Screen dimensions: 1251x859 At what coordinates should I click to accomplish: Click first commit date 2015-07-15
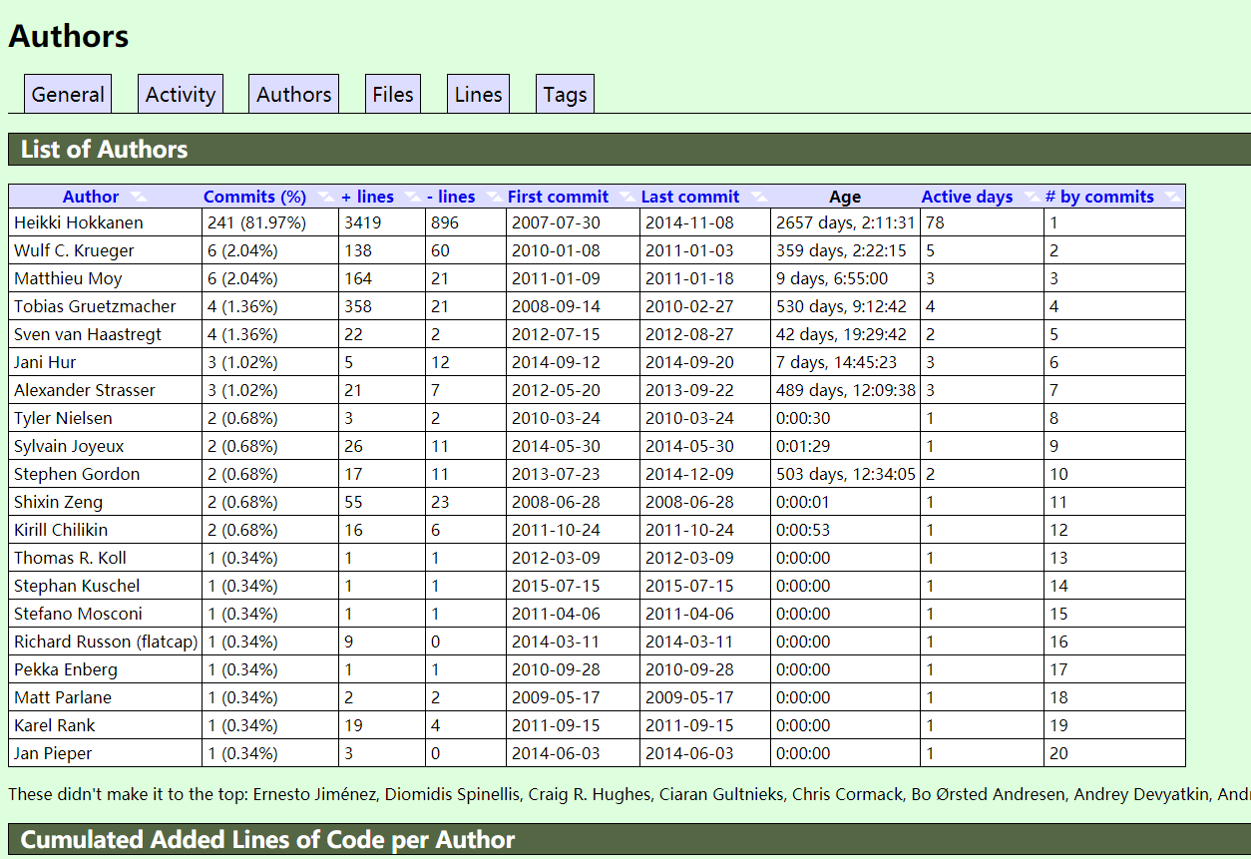pos(556,586)
